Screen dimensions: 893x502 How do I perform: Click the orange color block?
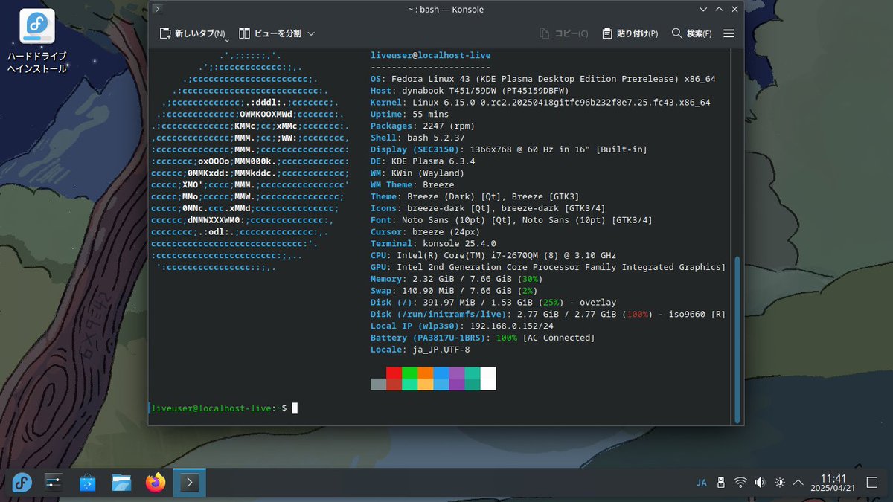pos(425,373)
